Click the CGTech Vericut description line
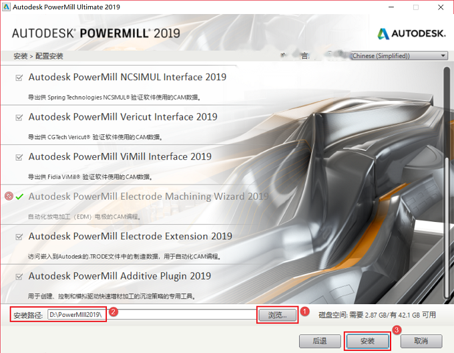The height and width of the screenshot is (353, 454). (x=95, y=137)
